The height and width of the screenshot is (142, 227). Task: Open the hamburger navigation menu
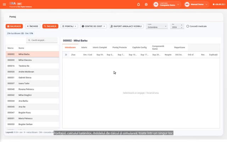tap(4, 4)
